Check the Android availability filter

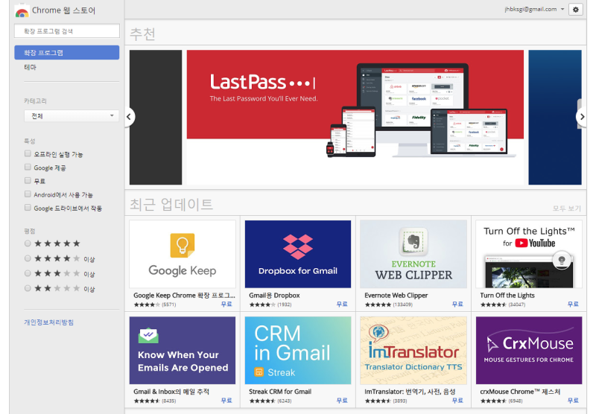point(28,194)
